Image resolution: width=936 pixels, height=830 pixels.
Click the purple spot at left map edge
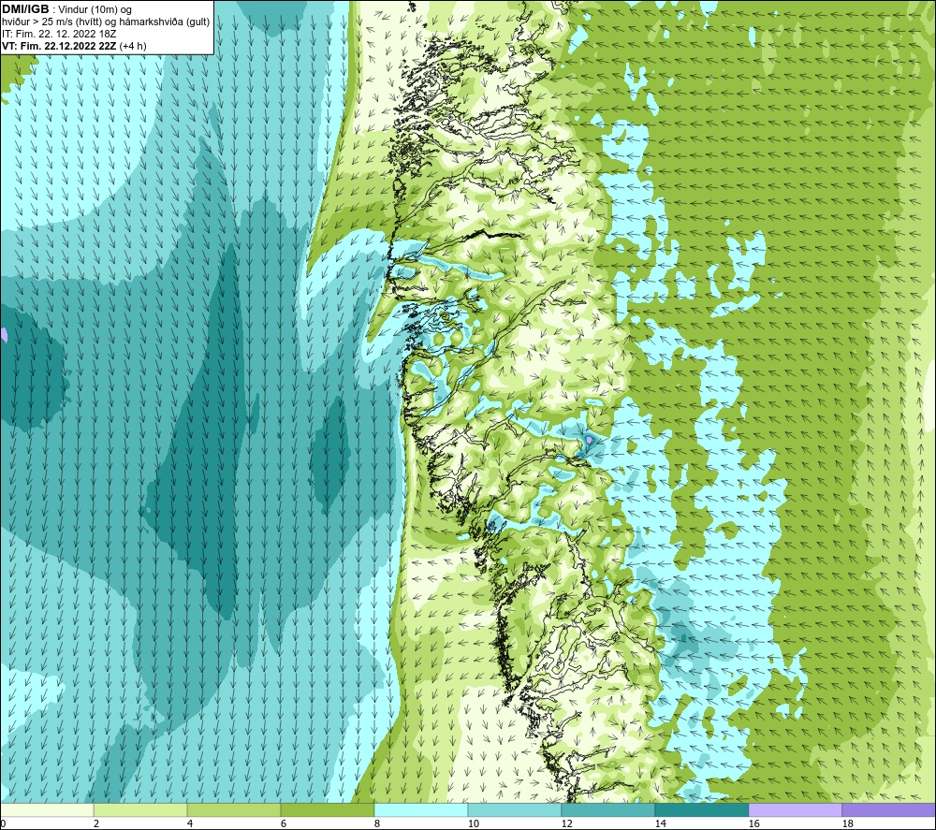tap(3, 334)
